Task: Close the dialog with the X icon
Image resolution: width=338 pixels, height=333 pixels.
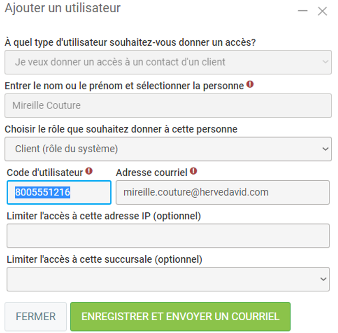Action: coord(322,11)
